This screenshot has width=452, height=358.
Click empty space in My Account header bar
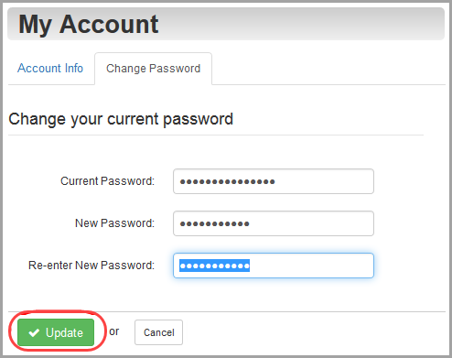coord(300,25)
